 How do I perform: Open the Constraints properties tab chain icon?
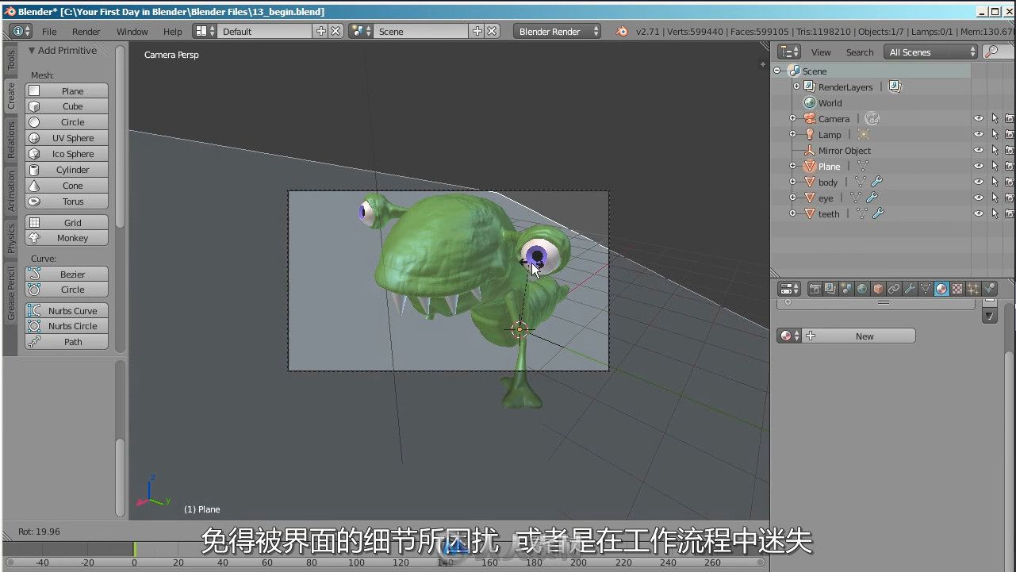click(894, 290)
